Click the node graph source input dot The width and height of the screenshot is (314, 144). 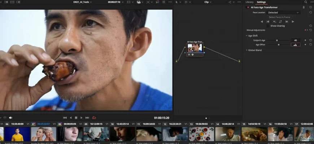[x=176, y=61]
